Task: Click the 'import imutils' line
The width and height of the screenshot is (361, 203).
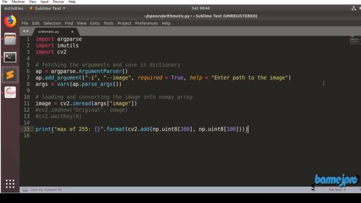Action: click(57, 45)
